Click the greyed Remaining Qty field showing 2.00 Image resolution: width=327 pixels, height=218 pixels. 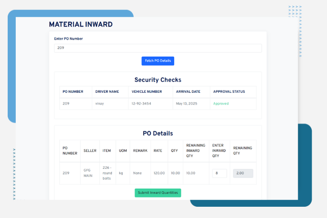pos(243,173)
